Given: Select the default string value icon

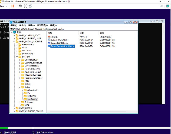Looking at the screenshot, I should 49,36.
